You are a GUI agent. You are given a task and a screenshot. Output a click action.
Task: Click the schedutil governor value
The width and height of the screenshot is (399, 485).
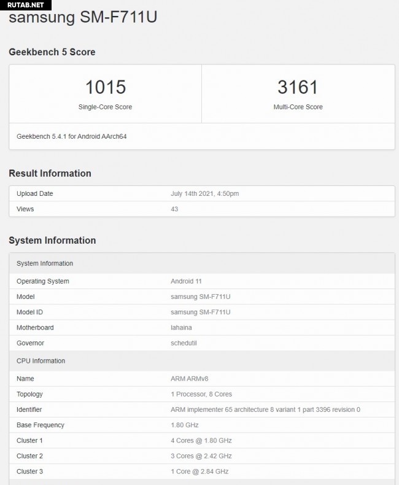coord(184,343)
